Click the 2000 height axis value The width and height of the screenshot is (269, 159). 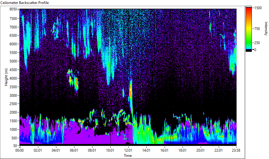click(x=13, y=112)
